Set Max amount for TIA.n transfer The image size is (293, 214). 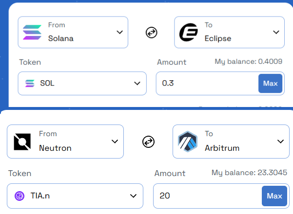274,196
